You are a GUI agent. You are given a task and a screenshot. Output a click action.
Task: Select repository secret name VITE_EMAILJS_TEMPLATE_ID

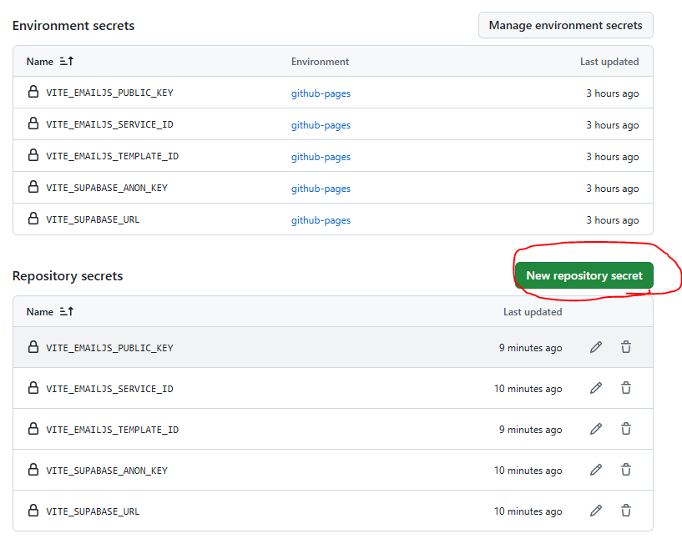(112, 430)
